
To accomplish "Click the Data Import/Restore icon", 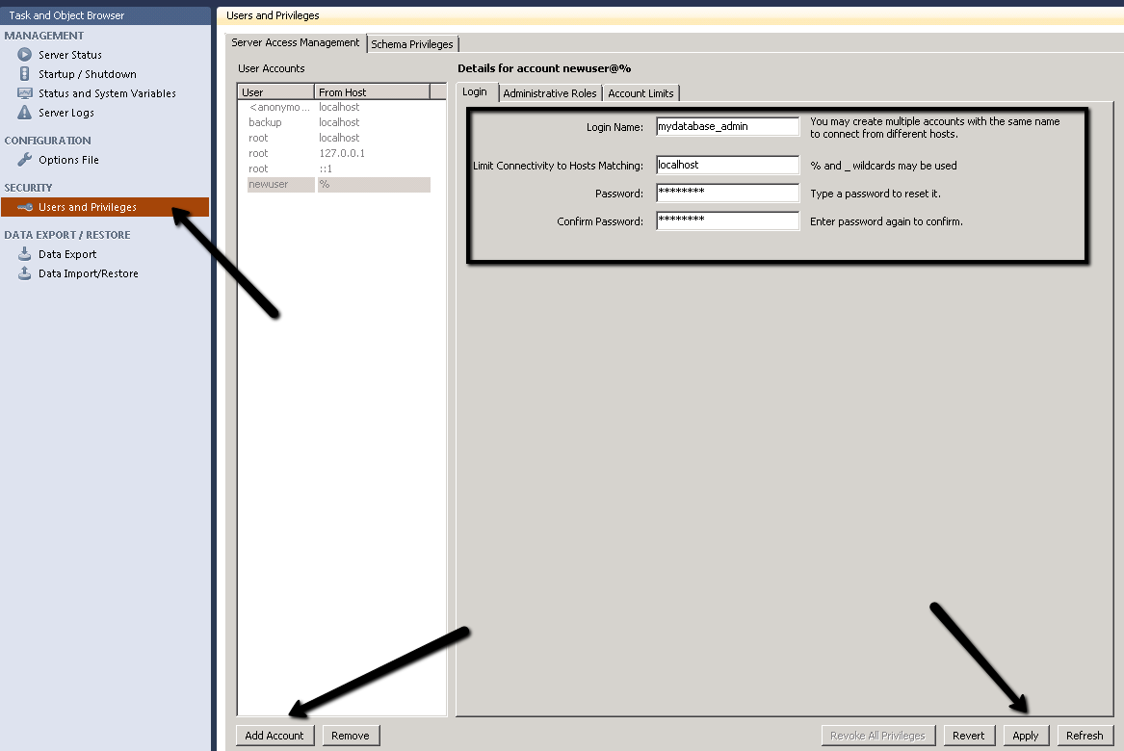I will coord(25,273).
